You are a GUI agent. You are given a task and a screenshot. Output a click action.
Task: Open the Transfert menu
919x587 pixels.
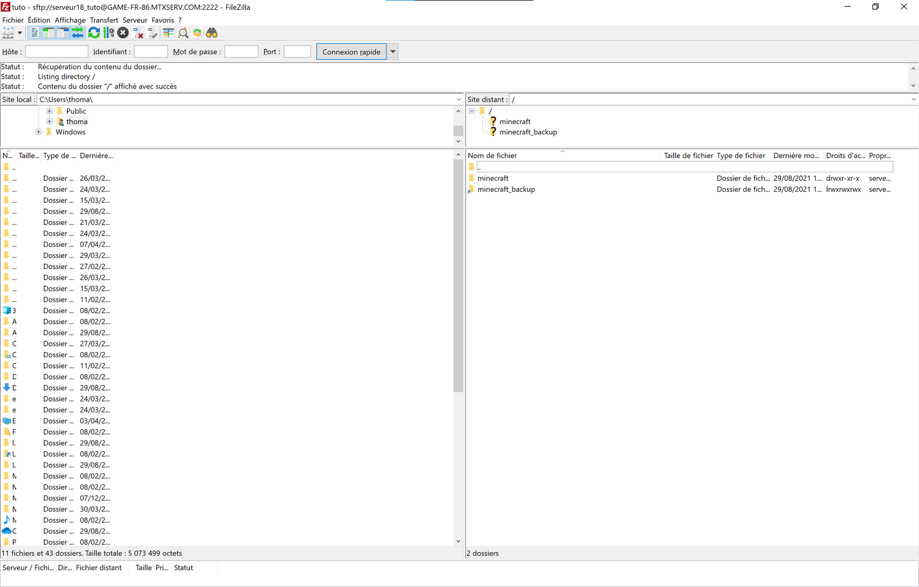104,20
